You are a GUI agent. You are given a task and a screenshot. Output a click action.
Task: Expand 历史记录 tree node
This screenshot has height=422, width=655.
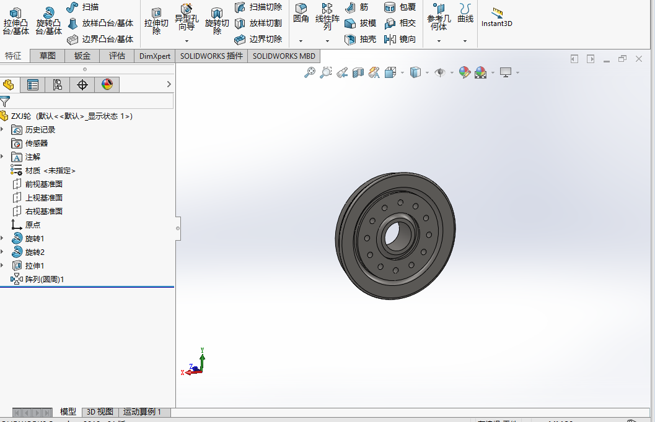click(2, 130)
